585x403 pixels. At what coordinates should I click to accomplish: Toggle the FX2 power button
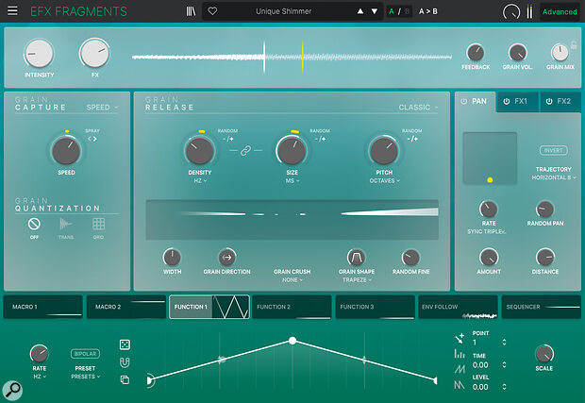[x=549, y=101]
